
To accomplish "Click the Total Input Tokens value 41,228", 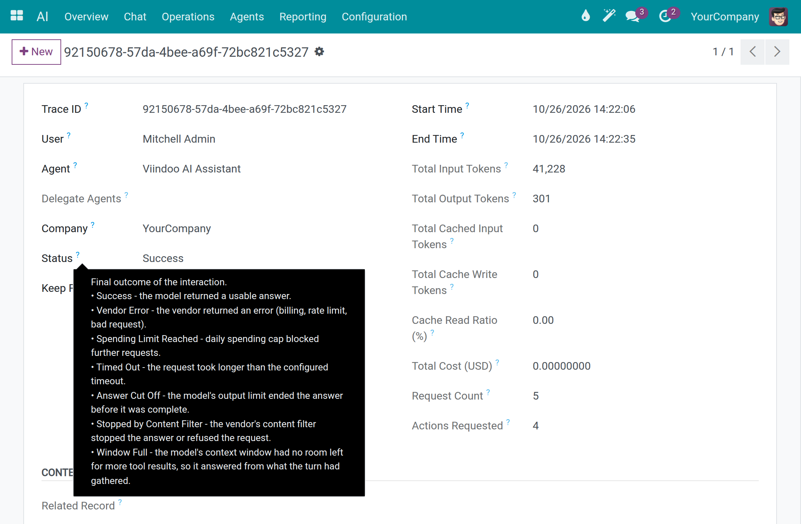I will [x=549, y=169].
